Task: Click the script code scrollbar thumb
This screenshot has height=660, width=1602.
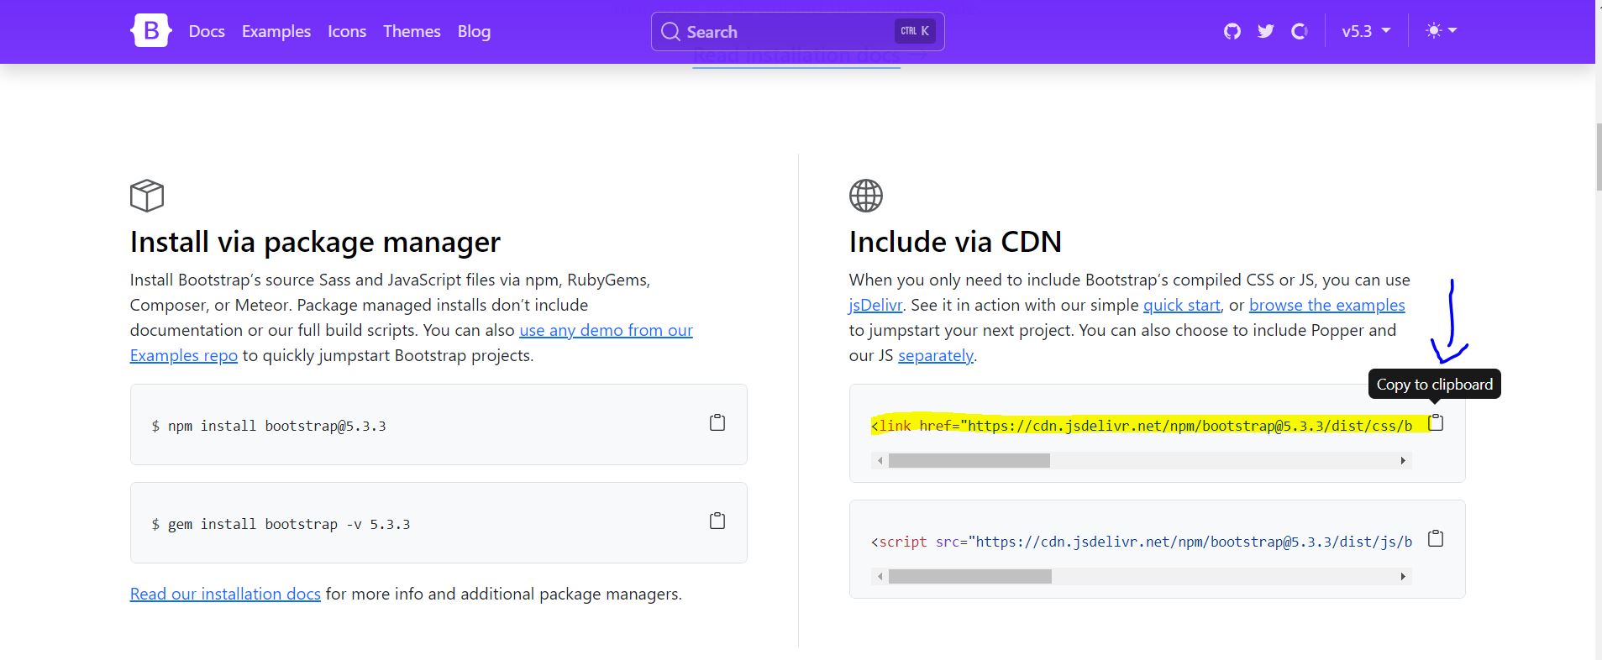Action: point(970,577)
